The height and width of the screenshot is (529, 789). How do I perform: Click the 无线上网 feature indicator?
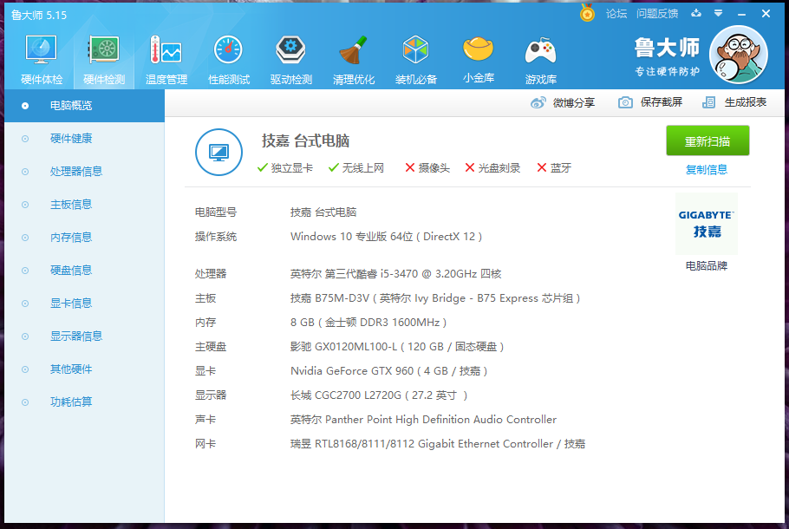click(x=356, y=168)
